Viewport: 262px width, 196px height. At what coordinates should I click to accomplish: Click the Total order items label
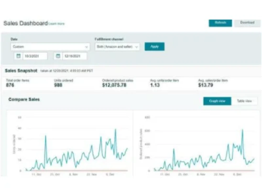pyautogui.click(x=18, y=80)
